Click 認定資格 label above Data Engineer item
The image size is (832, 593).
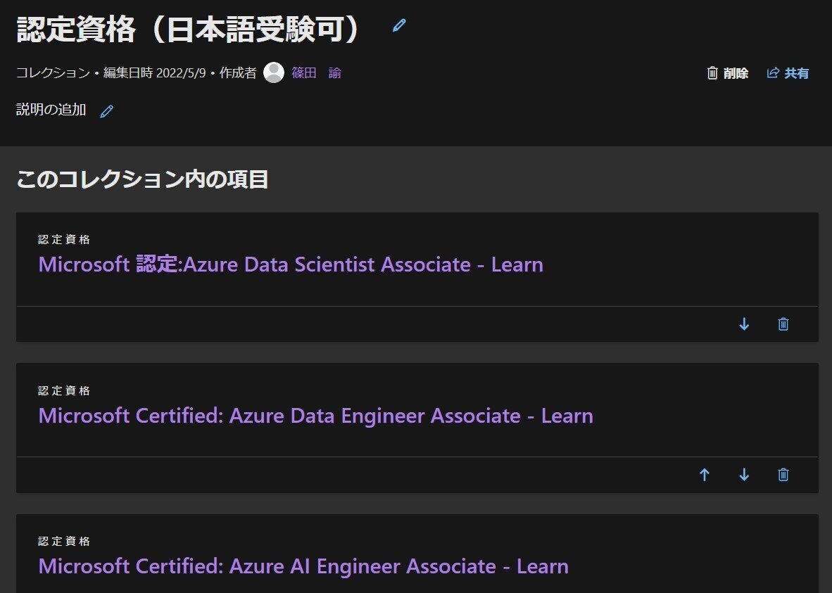(x=64, y=390)
